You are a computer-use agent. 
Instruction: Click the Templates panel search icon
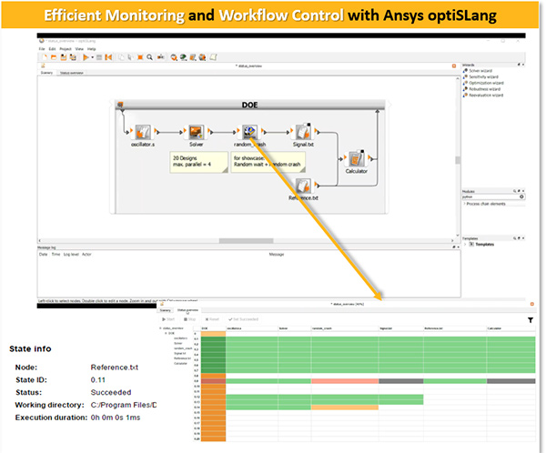click(514, 238)
